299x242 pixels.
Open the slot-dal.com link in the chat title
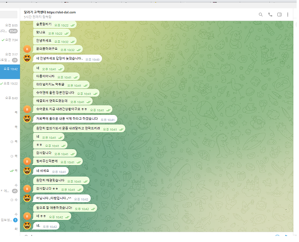61,12
